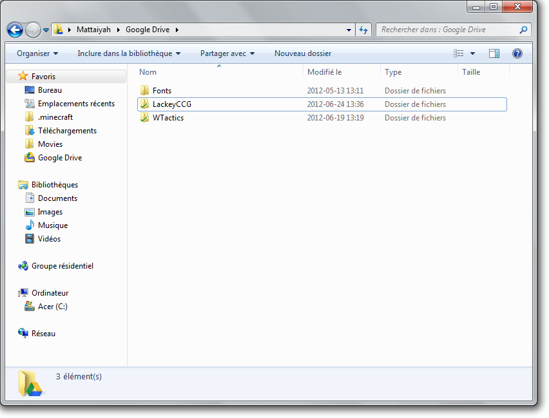Image resolution: width=549 pixels, height=418 pixels.
Task: Click the greyed Forward arrow button
Action: [x=33, y=30]
